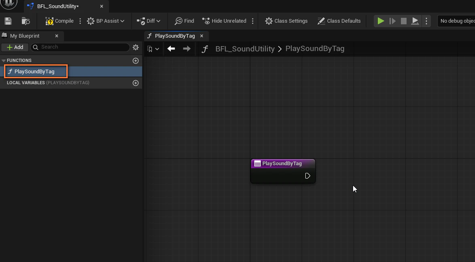
Task: Click the Add button in My Blueprint
Action: pyautogui.click(x=15, y=47)
